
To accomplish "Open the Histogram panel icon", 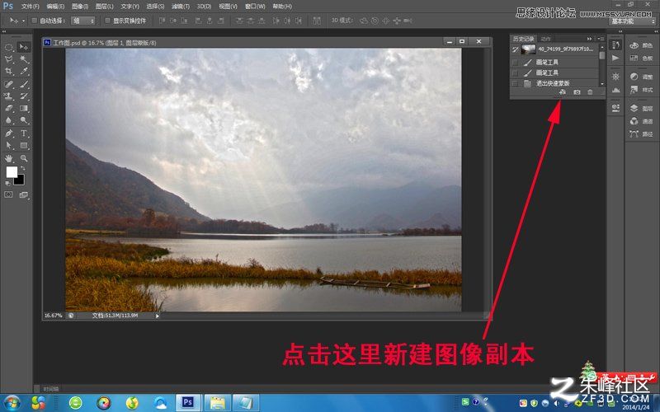I will [x=615, y=90].
